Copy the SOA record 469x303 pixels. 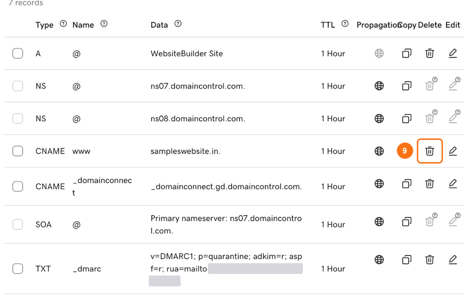tap(407, 221)
